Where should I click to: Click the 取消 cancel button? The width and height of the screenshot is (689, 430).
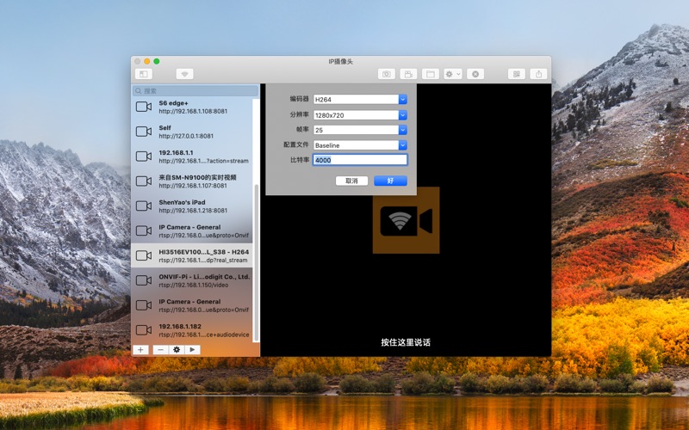[351, 181]
